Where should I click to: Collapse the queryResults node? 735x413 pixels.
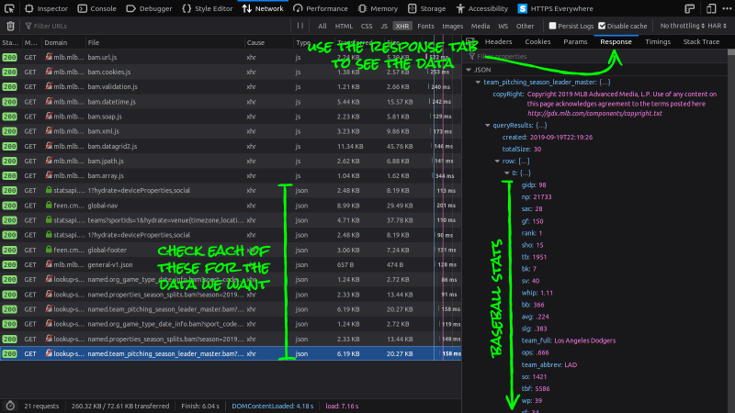488,125
